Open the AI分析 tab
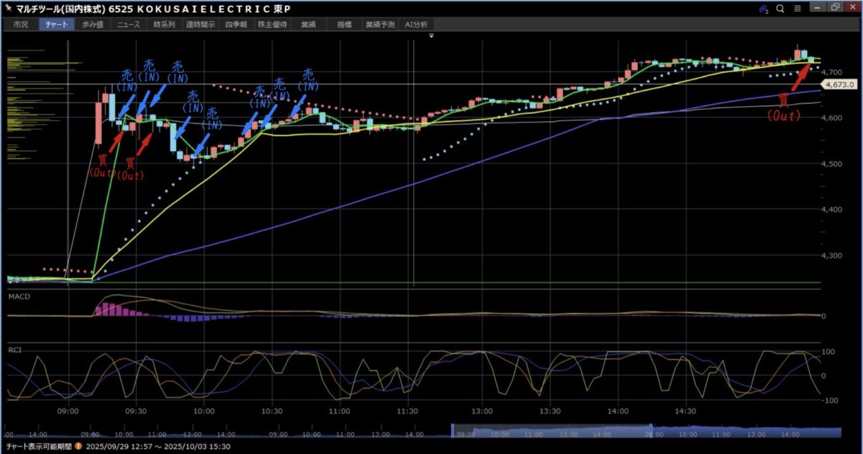863x454 pixels. click(416, 24)
